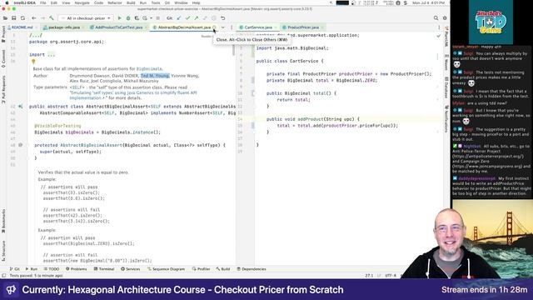Open the Run tool window in the bottom bar

[32, 268]
